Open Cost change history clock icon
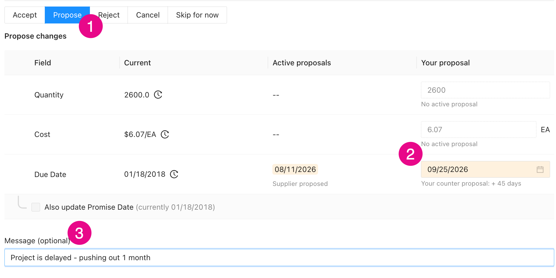 tap(165, 135)
